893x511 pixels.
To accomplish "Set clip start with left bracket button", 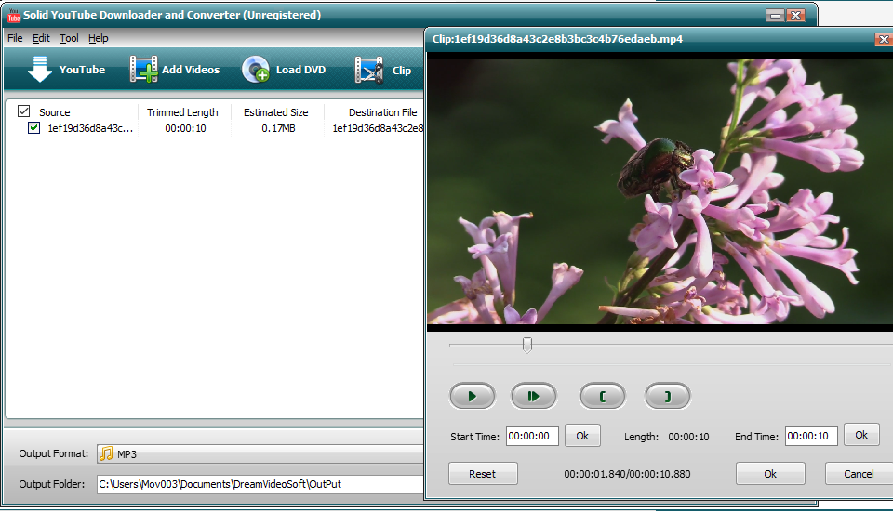I will (603, 397).
